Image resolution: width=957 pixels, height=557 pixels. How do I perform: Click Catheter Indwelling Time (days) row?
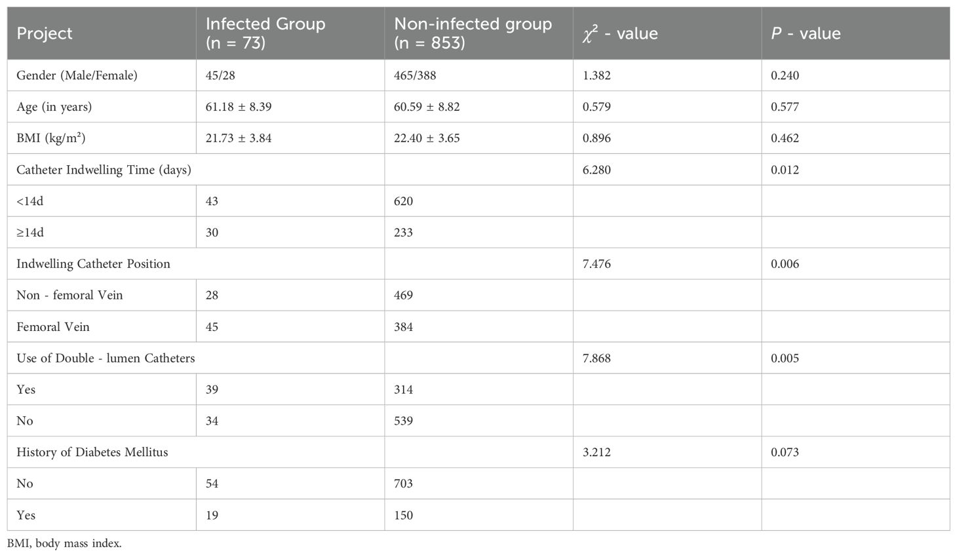pos(478,170)
